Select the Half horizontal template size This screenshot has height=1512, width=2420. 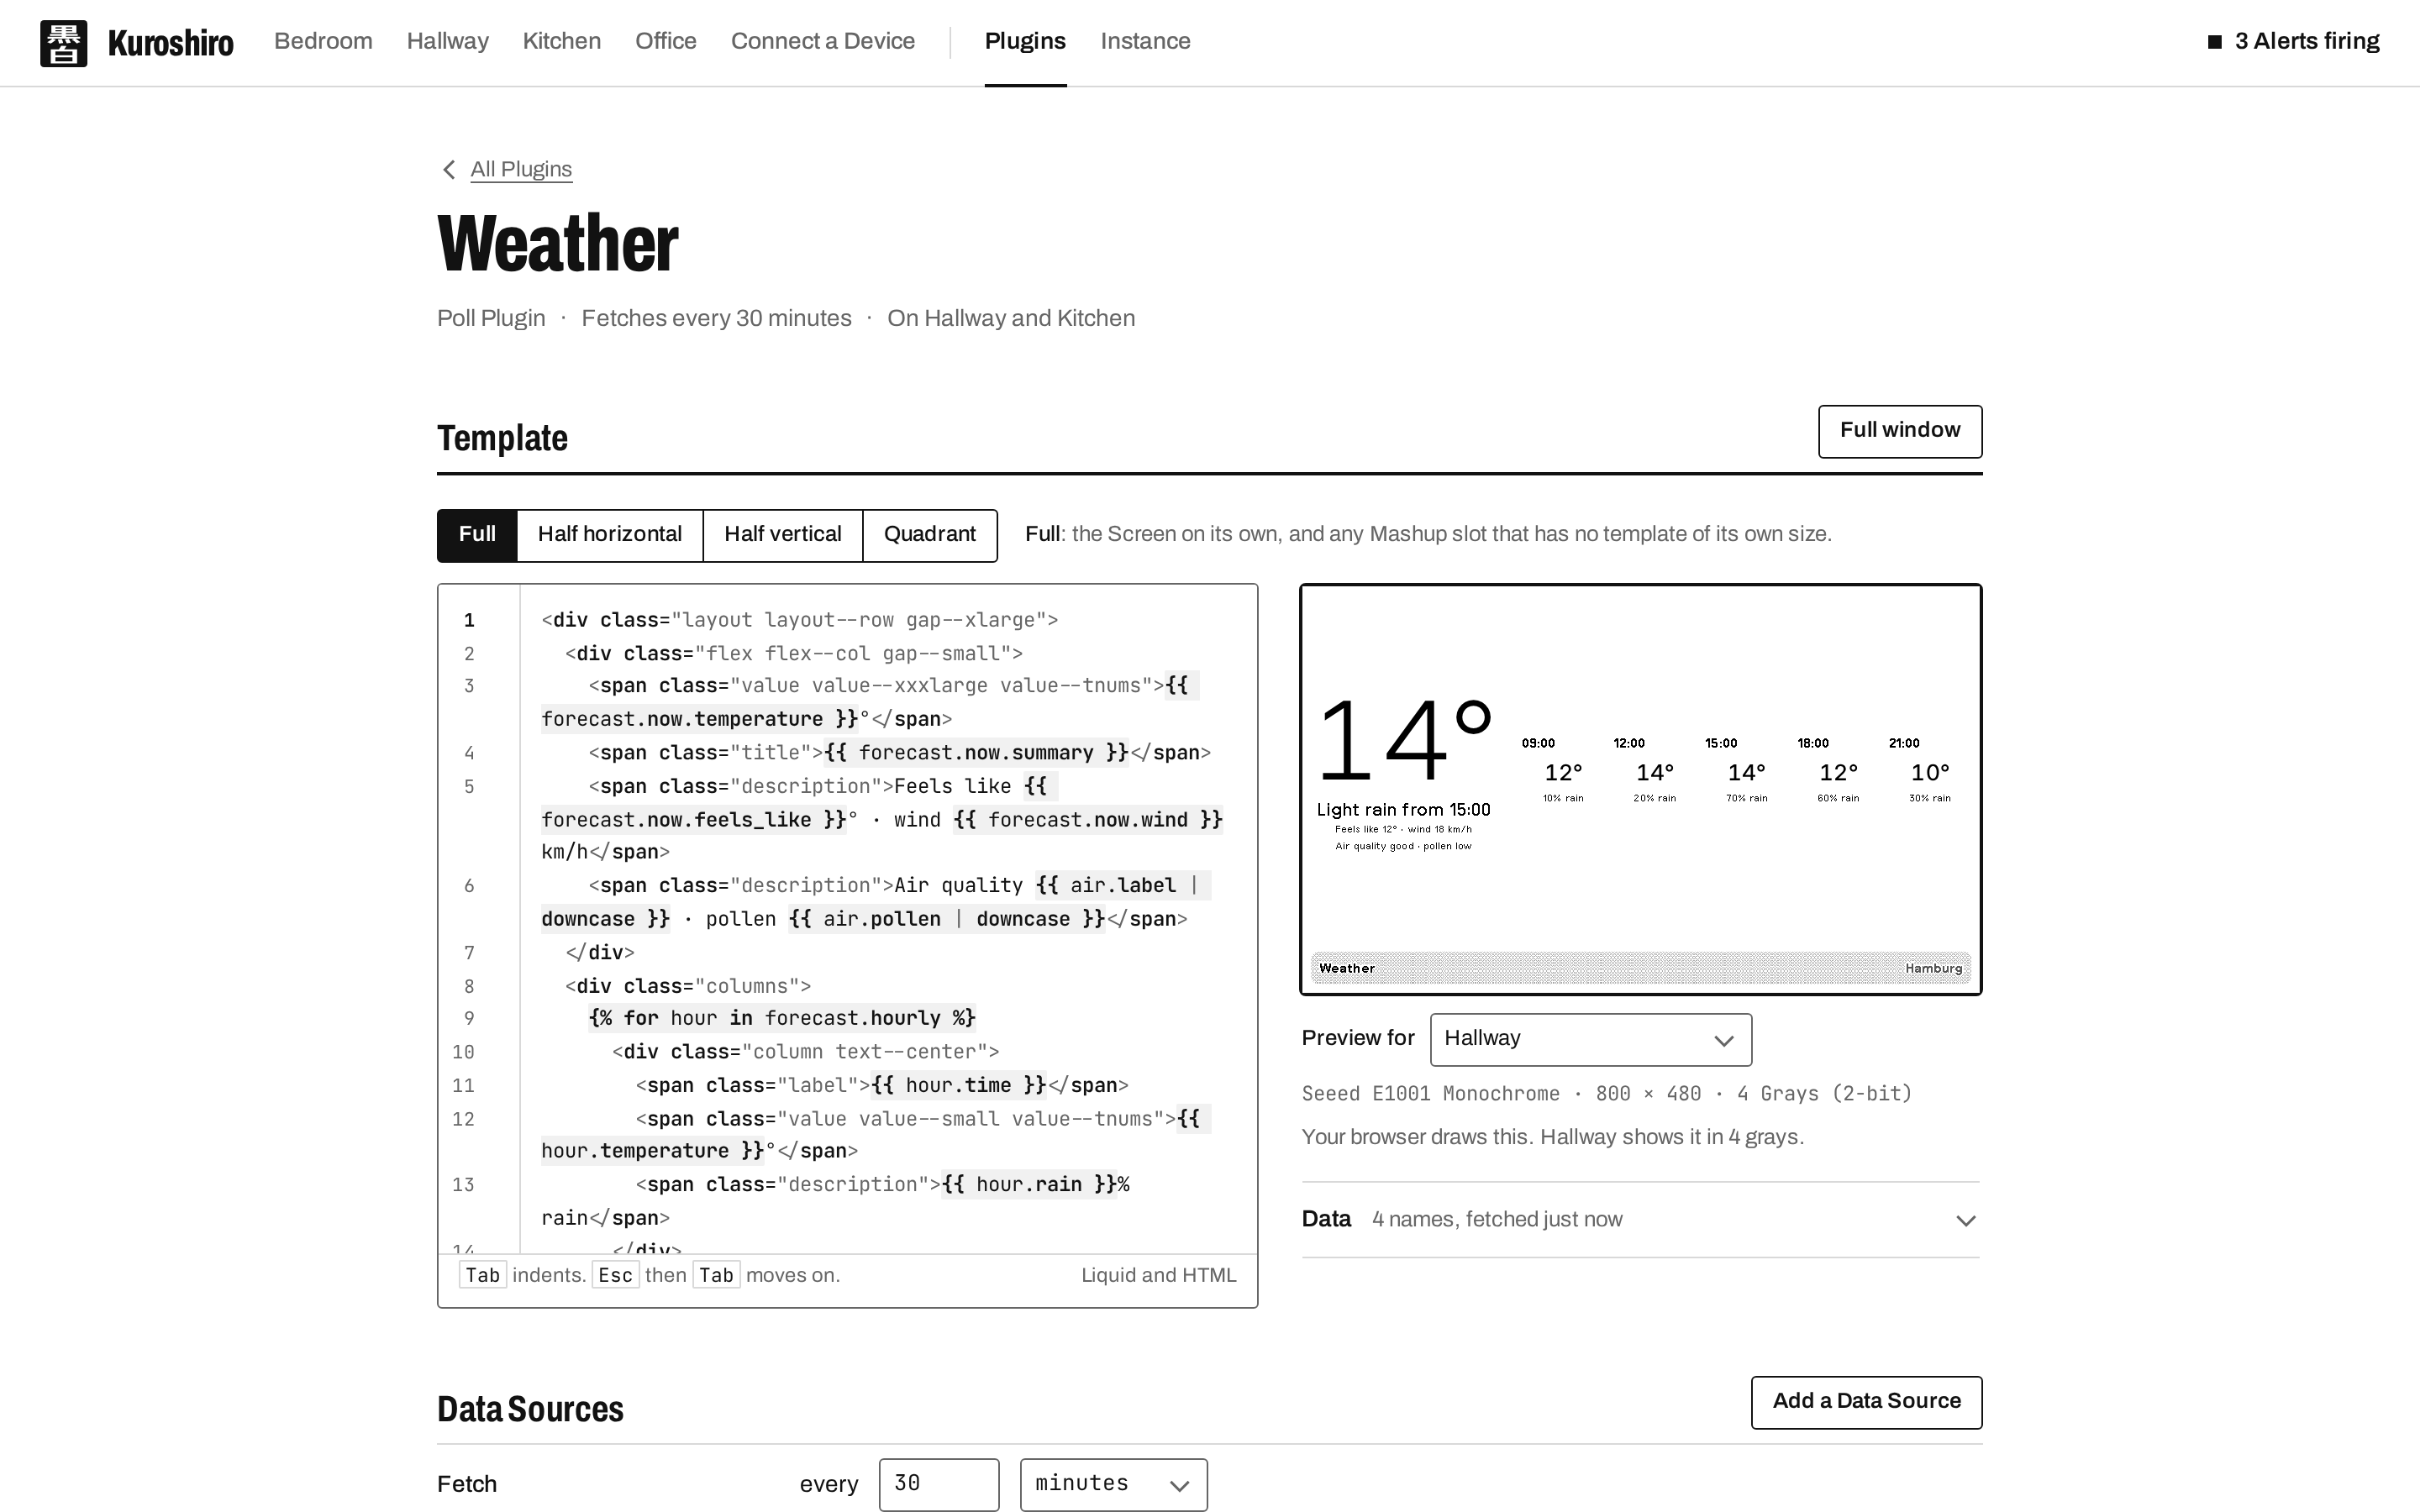pos(610,535)
